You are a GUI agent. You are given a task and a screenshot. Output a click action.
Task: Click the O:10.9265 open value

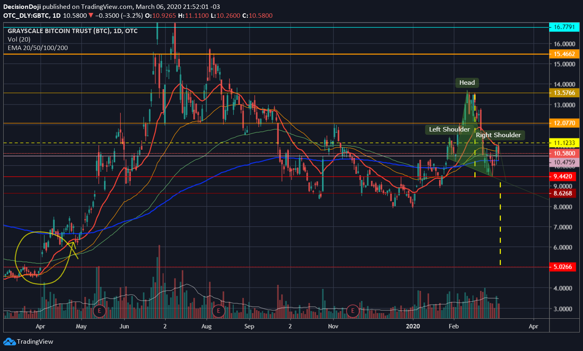coord(161,16)
